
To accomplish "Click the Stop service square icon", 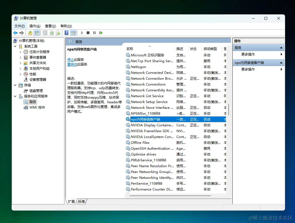I will (x=88, y=33).
